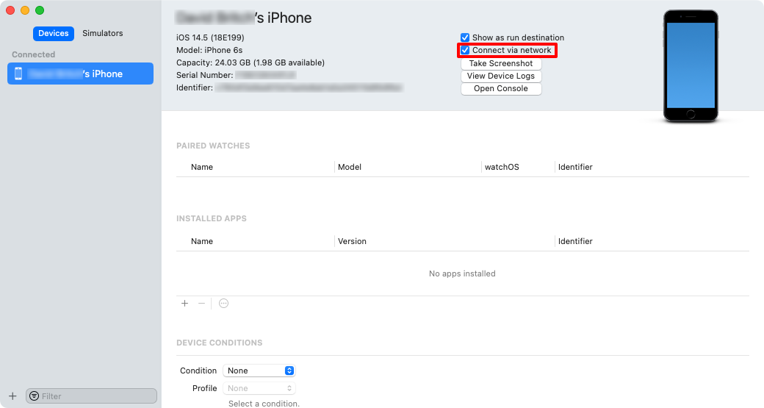
Task: Click the iPhone device preview image
Action: 690,66
